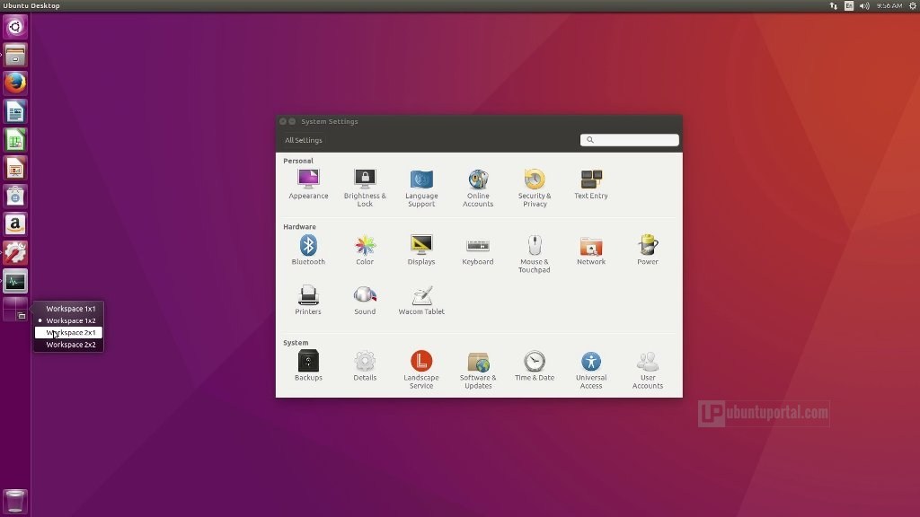Open Software & Updates settings

478,369
